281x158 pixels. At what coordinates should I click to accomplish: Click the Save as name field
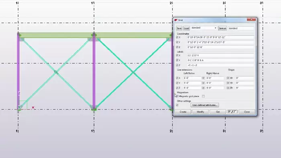[x=241, y=28]
